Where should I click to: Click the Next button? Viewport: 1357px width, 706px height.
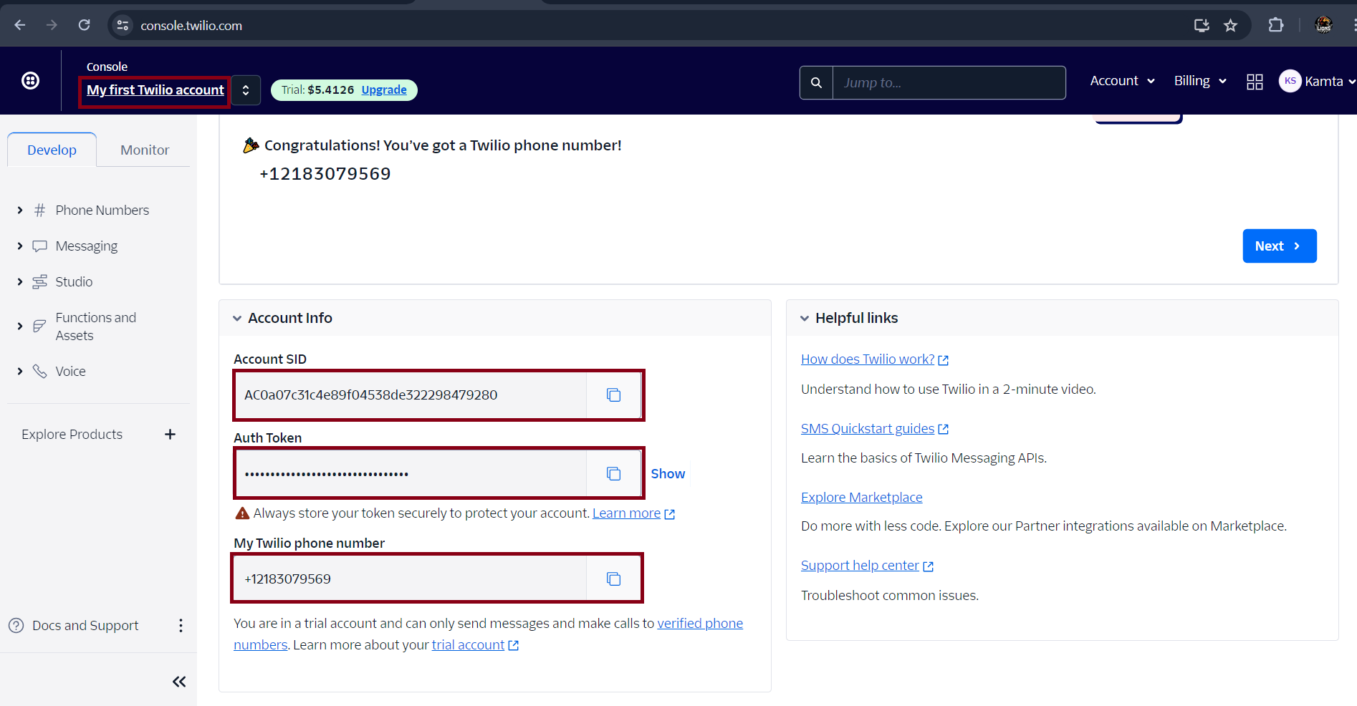(x=1279, y=246)
